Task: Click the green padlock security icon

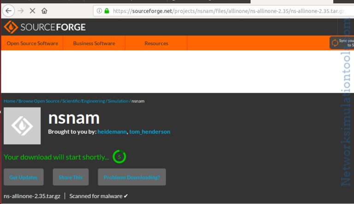Action: click(106, 10)
